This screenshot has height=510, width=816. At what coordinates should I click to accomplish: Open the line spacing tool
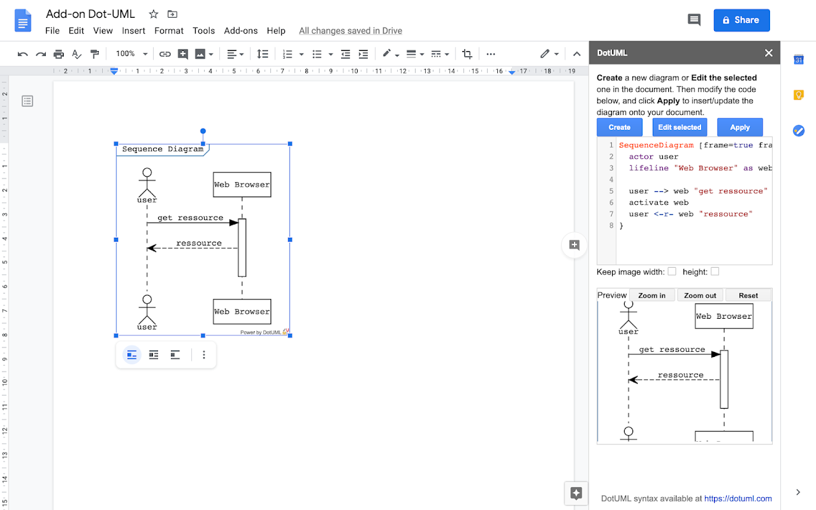262,54
